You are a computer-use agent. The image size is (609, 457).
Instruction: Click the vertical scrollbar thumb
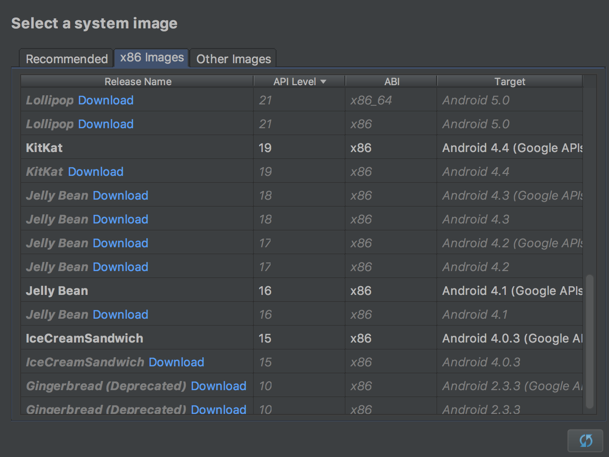pyautogui.click(x=590, y=341)
